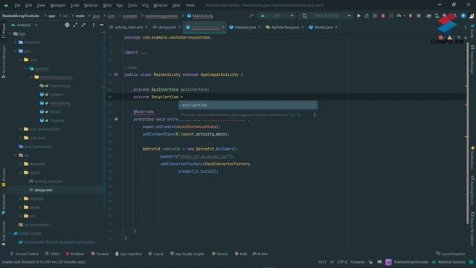The image size is (476, 268).
Task: Open the editor tabs overflow menu (three dots)
Action: coord(466,27)
